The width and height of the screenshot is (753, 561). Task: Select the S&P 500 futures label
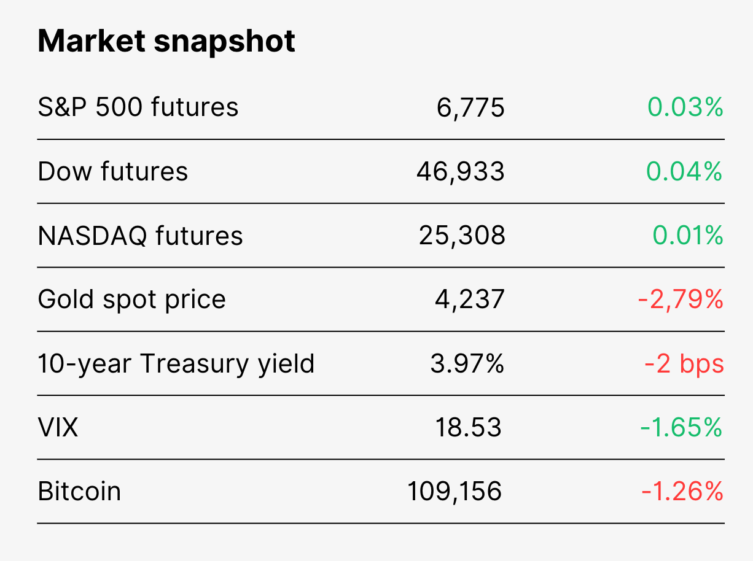click(138, 107)
